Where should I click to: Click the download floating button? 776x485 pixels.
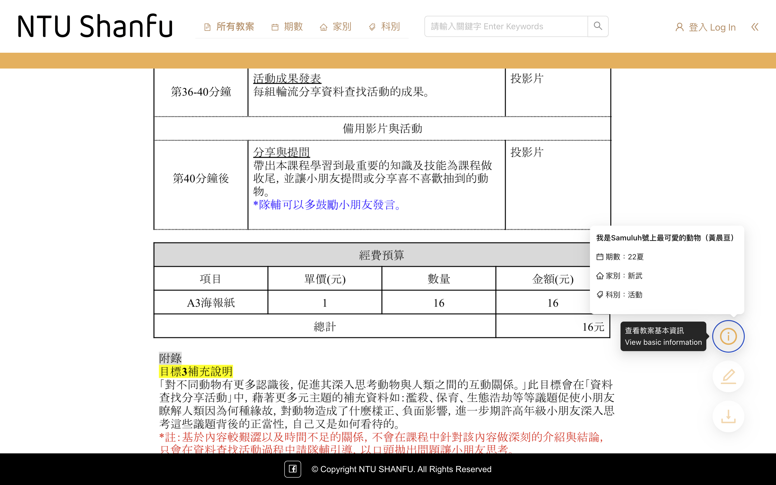click(728, 416)
